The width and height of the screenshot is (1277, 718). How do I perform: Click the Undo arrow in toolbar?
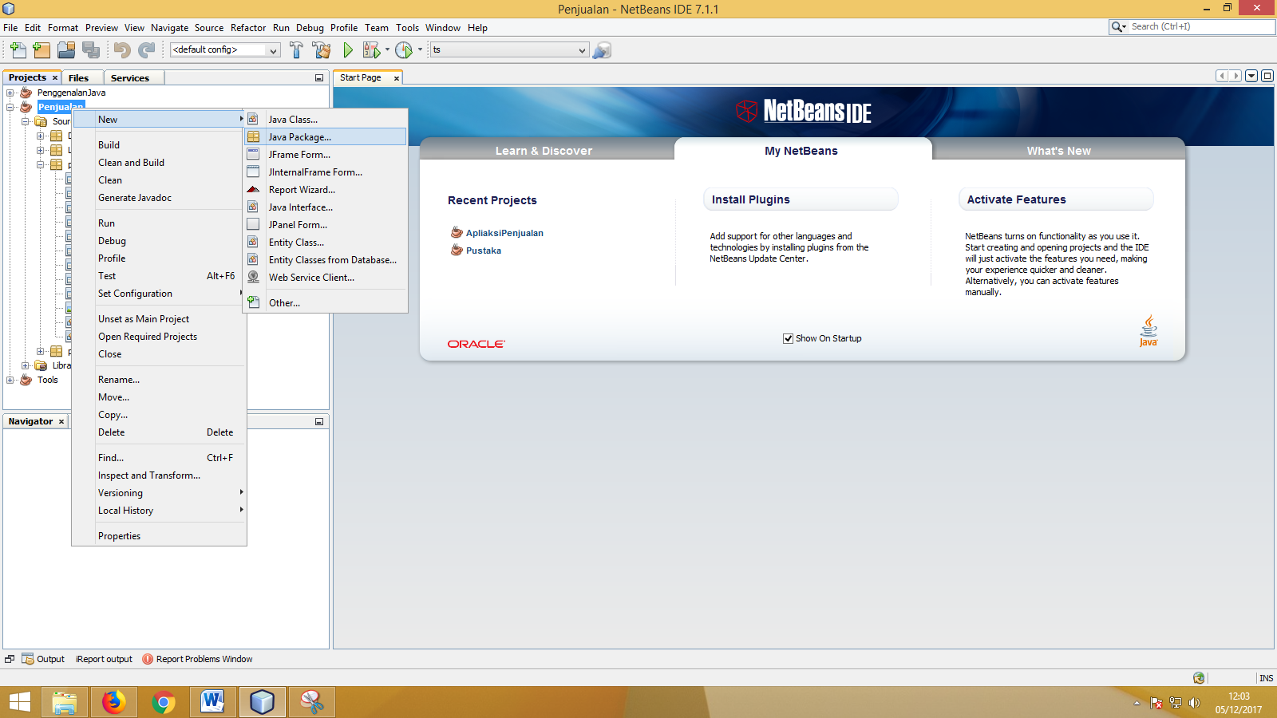tap(122, 50)
